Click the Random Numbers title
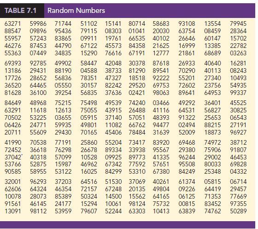 76,11
